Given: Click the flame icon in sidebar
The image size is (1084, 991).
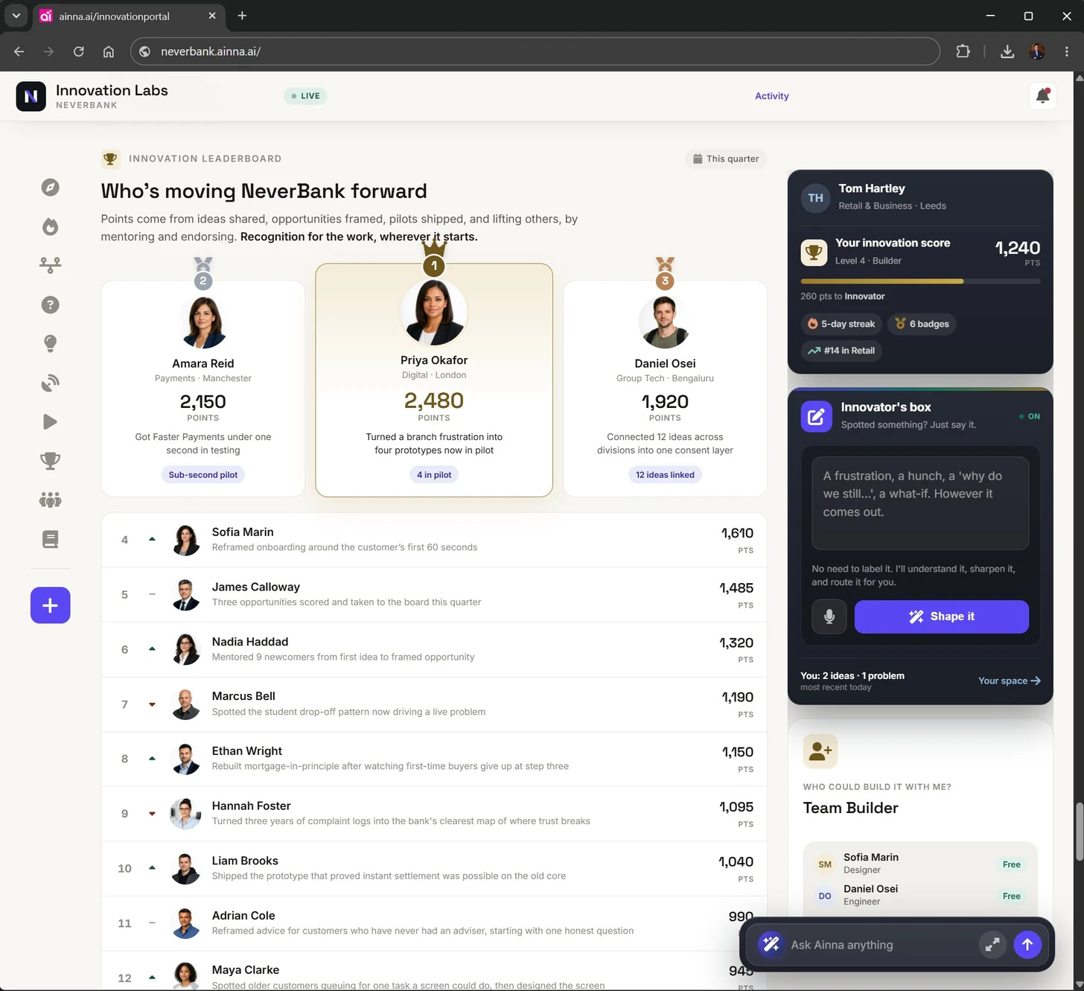Looking at the screenshot, I should [50, 226].
